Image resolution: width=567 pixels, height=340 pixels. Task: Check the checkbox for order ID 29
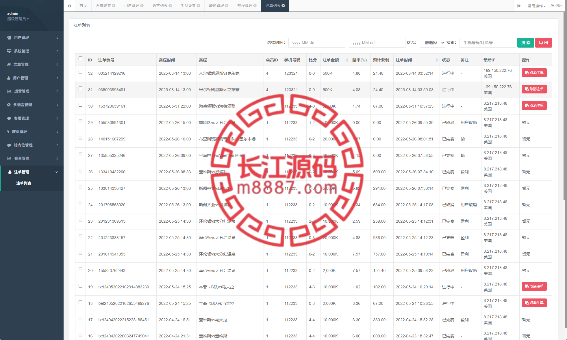click(x=81, y=121)
